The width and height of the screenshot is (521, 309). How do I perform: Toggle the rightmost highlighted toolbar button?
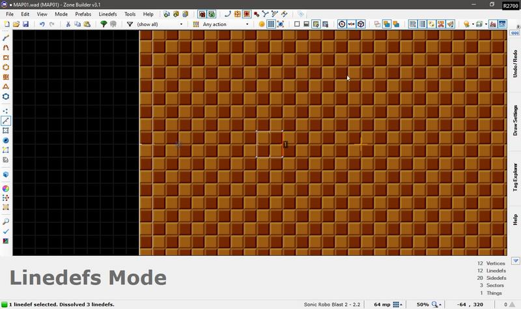(x=502, y=24)
